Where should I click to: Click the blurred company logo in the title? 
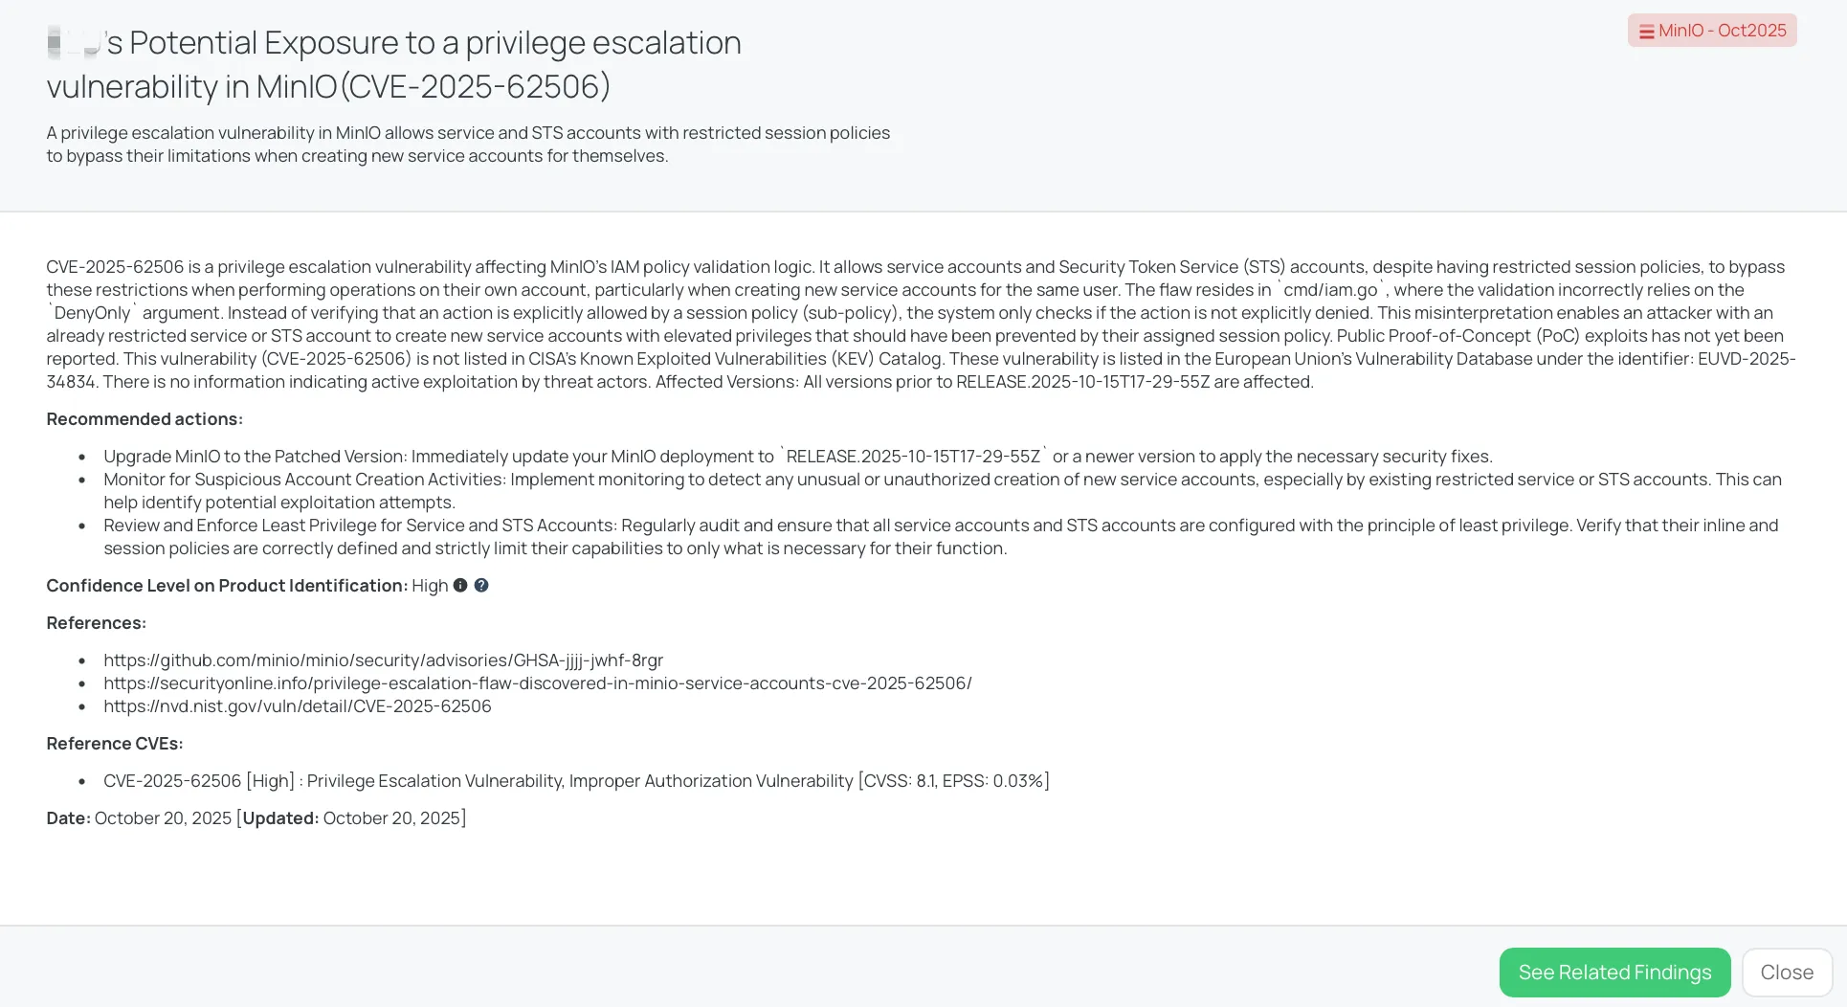(74, 43)
